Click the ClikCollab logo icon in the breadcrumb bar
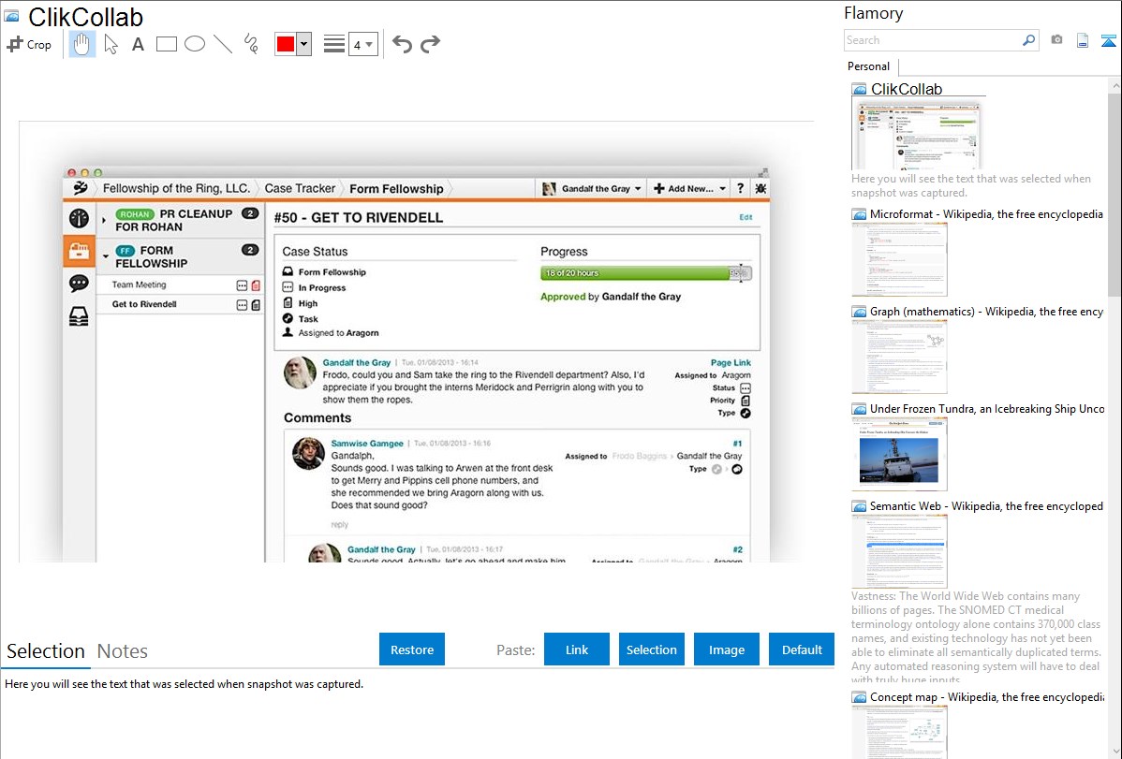This screenshot has width=1122, height=759. click(81, 188)
